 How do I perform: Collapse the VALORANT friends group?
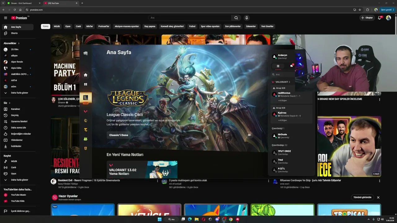[281, 82]
